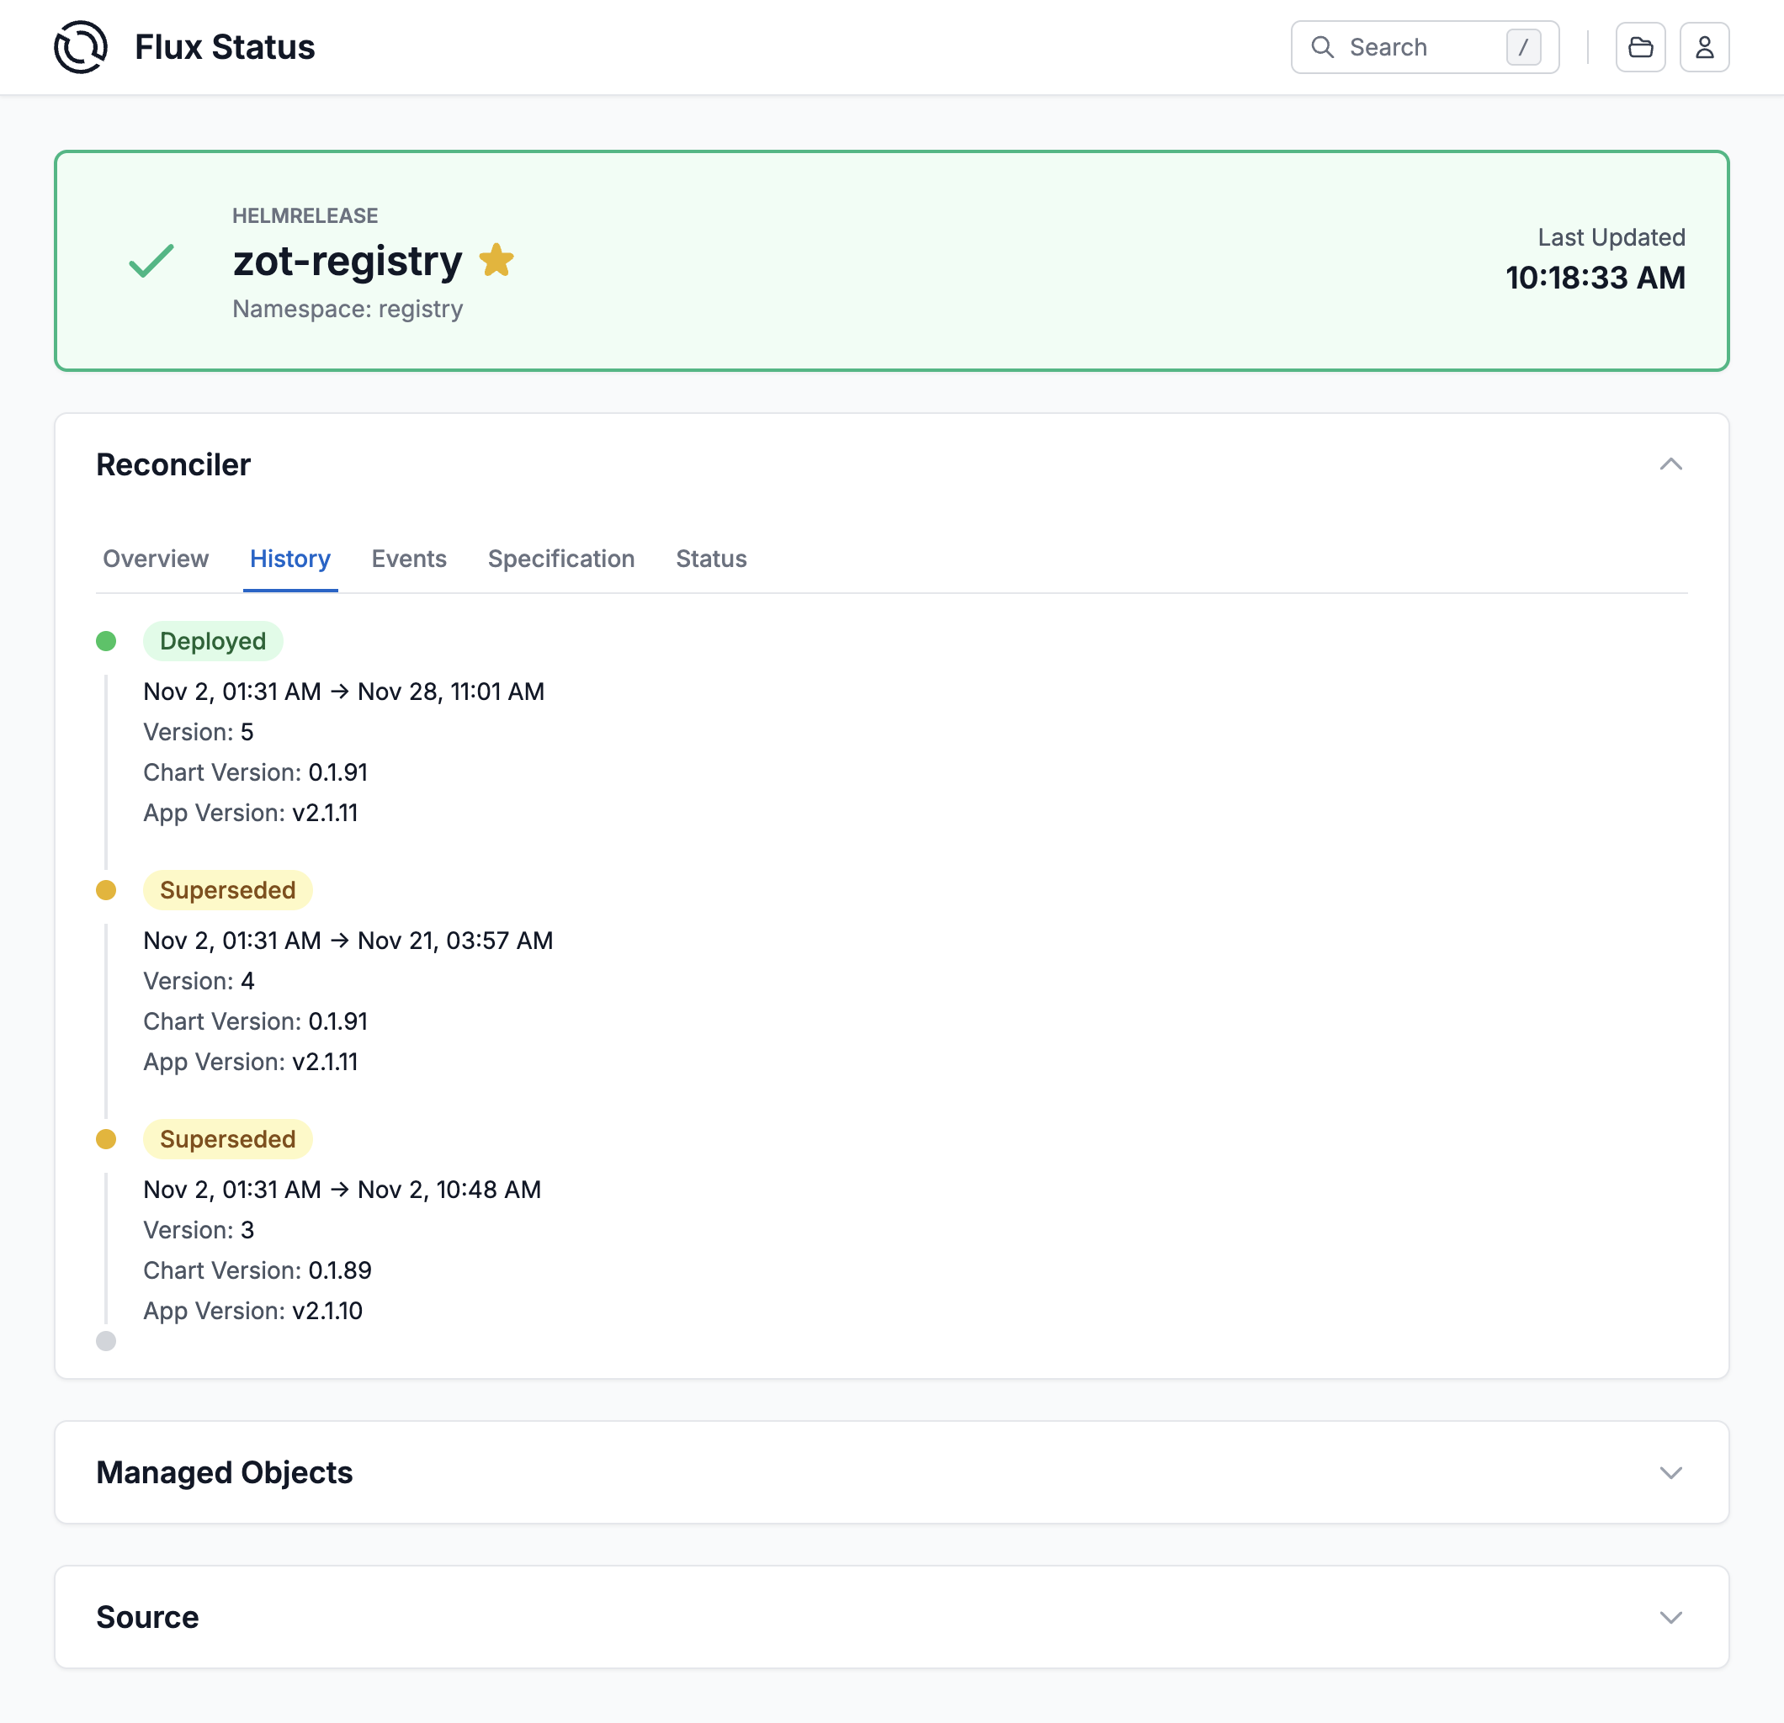1784x1723 pixels.
Task: Click the gray end-of-history timeline dot
Action: [105, 1340]
